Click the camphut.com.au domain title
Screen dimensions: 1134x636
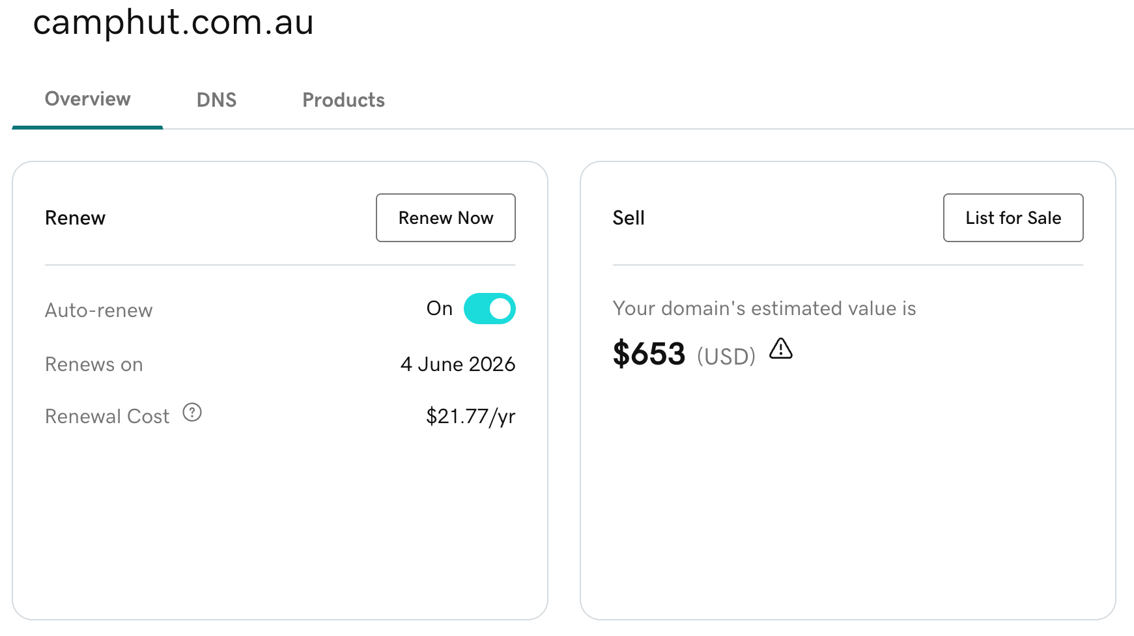pos(173,23)
